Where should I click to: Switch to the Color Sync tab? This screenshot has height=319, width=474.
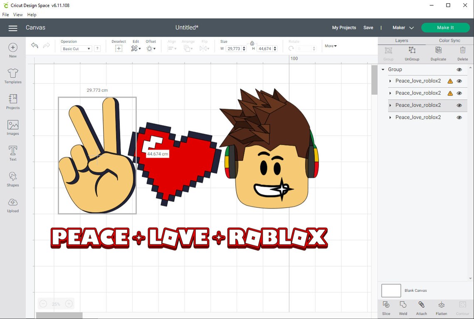coord(449,40)
